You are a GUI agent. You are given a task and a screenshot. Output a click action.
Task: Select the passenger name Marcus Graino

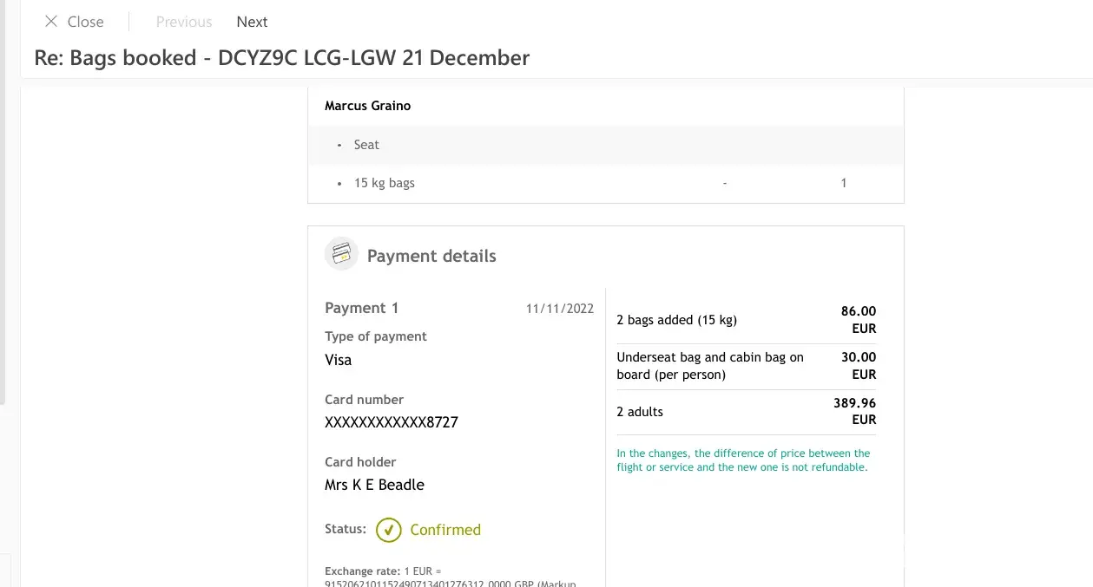[367, 106]
